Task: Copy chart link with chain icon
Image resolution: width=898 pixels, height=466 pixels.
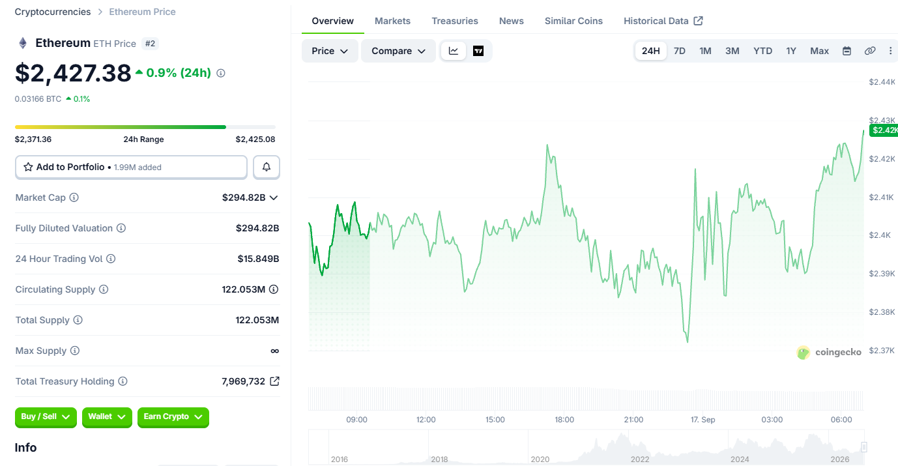Action: 869,51
